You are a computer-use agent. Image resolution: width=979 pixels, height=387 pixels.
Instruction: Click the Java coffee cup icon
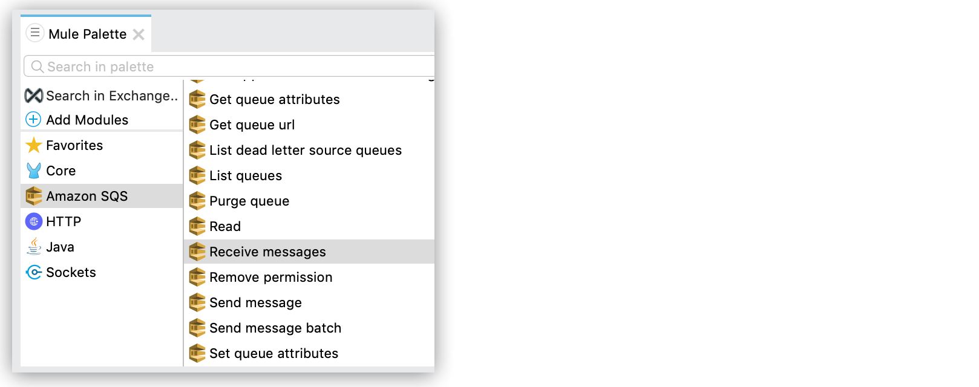pyautogui.click(x=34, y=247)
